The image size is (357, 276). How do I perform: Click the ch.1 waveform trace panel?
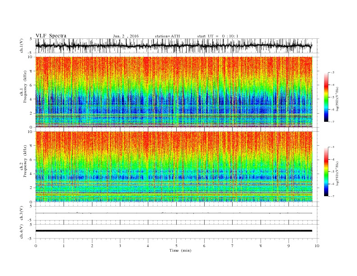[177, 46]
